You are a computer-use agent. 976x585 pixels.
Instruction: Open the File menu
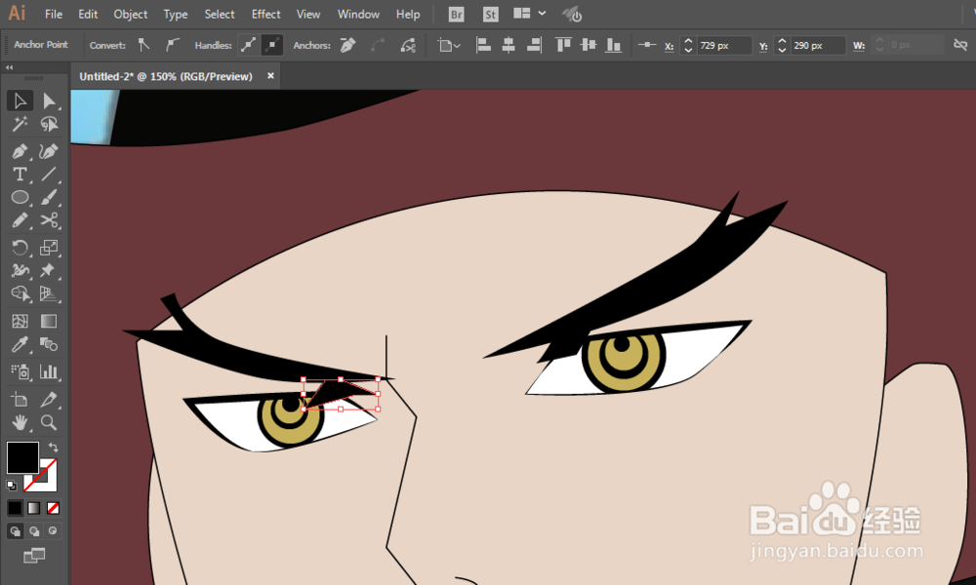[54, 15]
